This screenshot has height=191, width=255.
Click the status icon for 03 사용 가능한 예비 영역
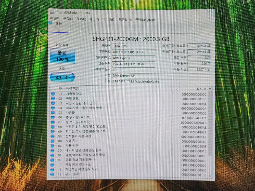pos(53,103)
